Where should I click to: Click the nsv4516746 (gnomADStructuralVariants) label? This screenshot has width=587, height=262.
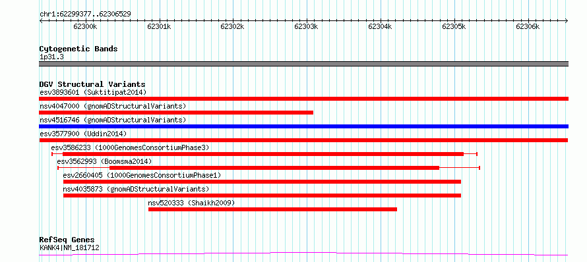113,120
